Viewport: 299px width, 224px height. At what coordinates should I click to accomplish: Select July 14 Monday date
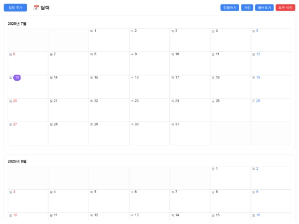pos(55,77)
